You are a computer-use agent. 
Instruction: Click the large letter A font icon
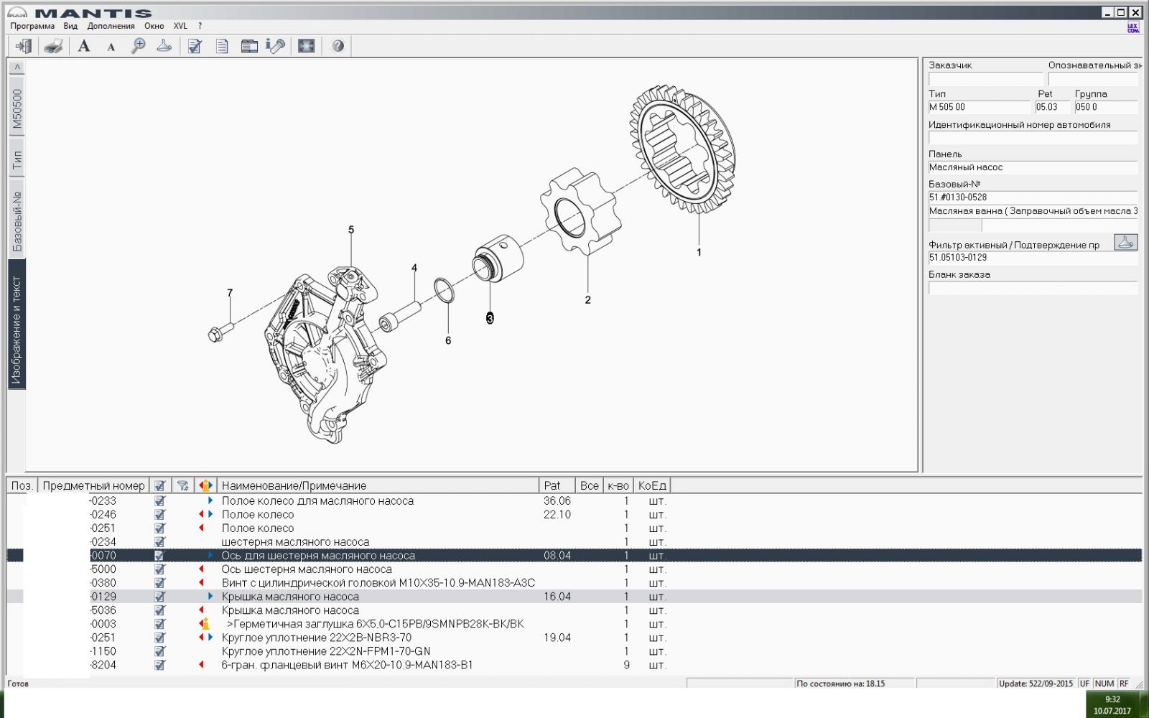coord(84,46)
